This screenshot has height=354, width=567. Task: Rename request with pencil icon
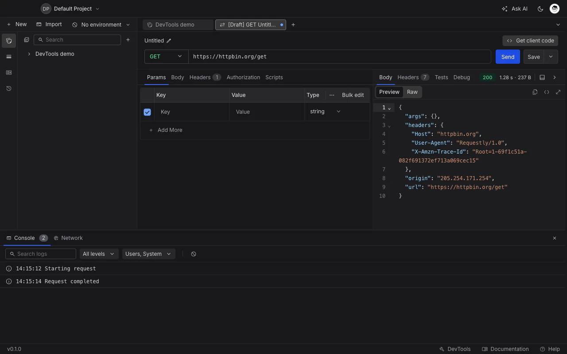point(169,41)
